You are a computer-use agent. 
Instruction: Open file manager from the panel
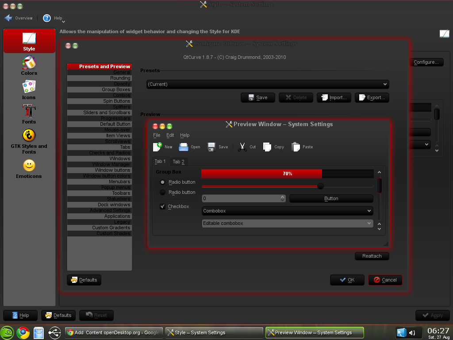point(38,332)
